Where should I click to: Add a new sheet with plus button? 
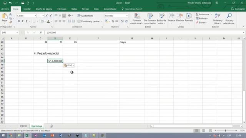[x=51, y=126]
